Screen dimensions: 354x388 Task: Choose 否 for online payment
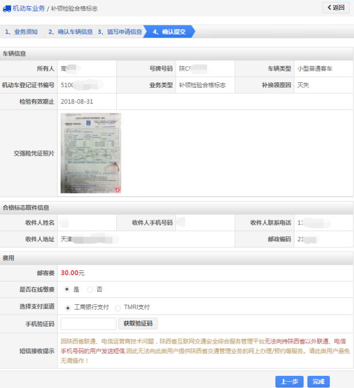(90, 289)
